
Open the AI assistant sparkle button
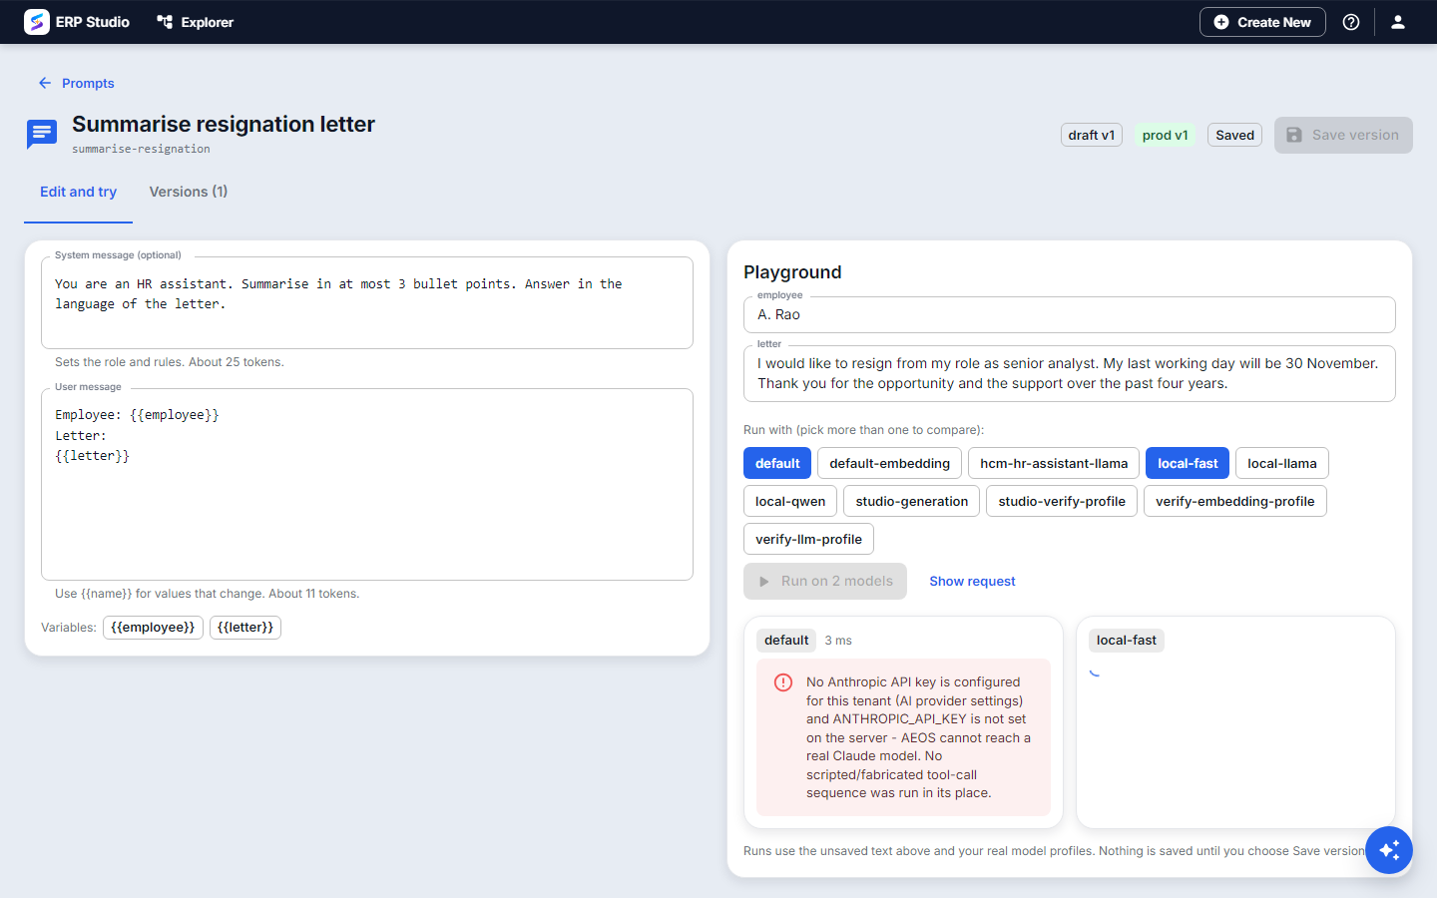tap(1389, 850)
